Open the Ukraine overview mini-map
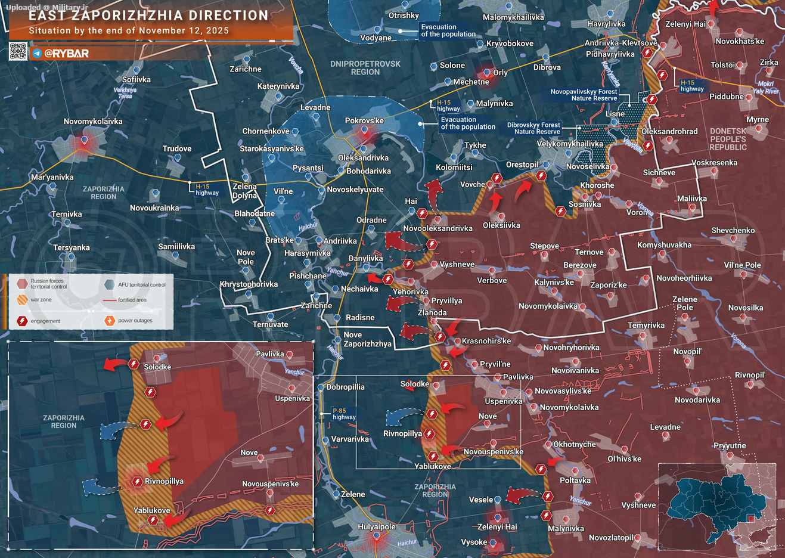Screen dimensions: 785x558 (x=717, y=507)
